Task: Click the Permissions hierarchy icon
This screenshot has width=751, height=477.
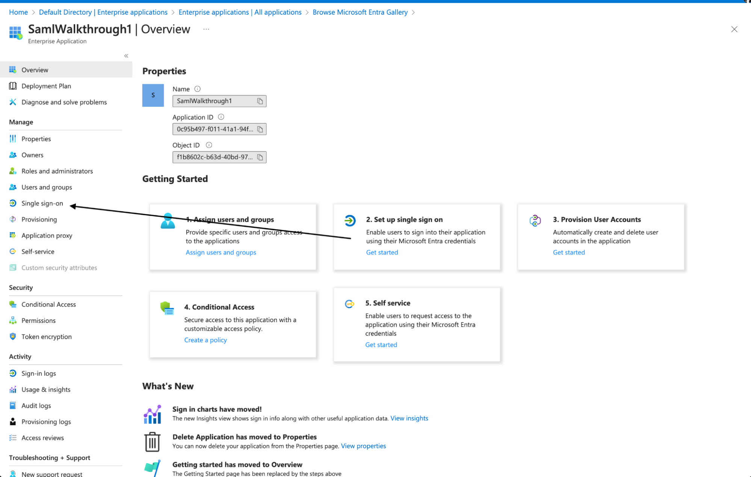Action: [13, 320]
